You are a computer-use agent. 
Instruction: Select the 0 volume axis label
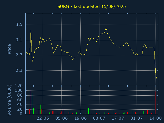[x=21, y=114]
